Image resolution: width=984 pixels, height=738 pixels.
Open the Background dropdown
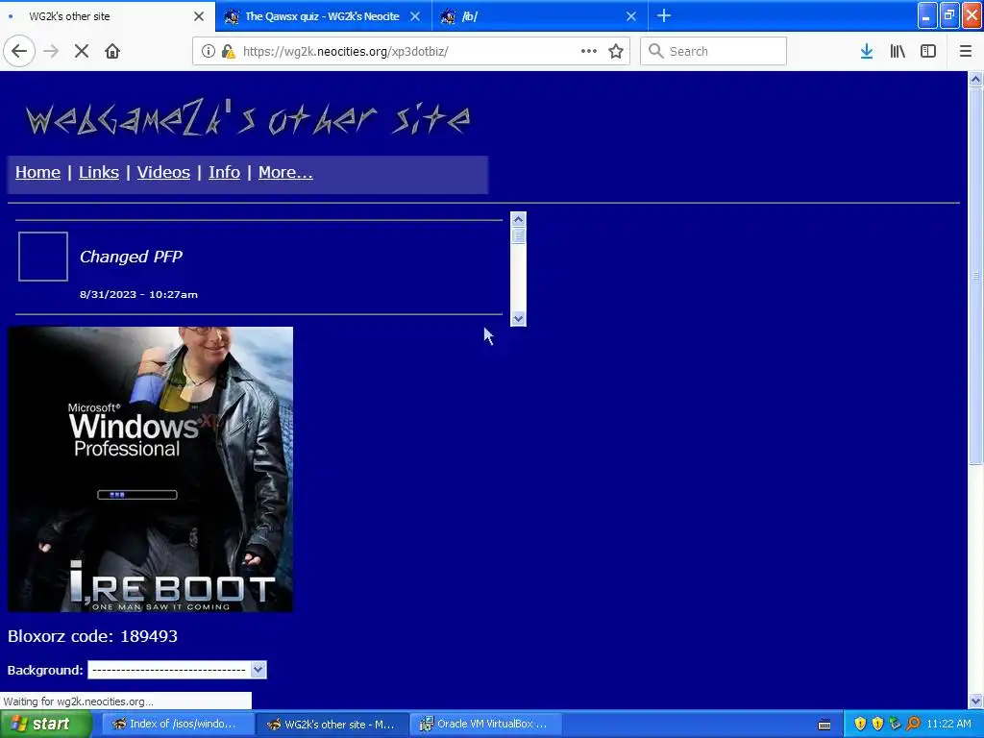(177, 670)
